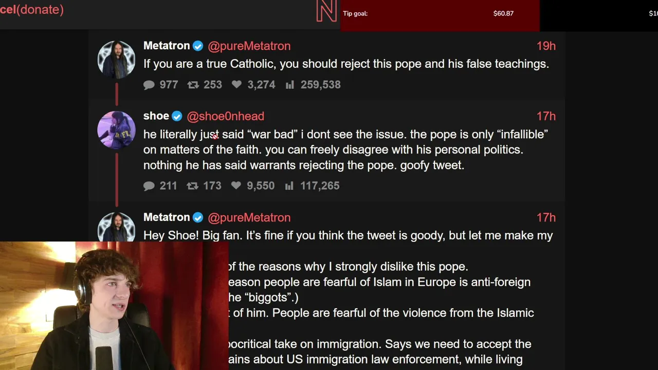The width and height of the screenshot is (658, 370).
Task: Open view stats icon showing 259,538
Action: (x=290, y=84)
